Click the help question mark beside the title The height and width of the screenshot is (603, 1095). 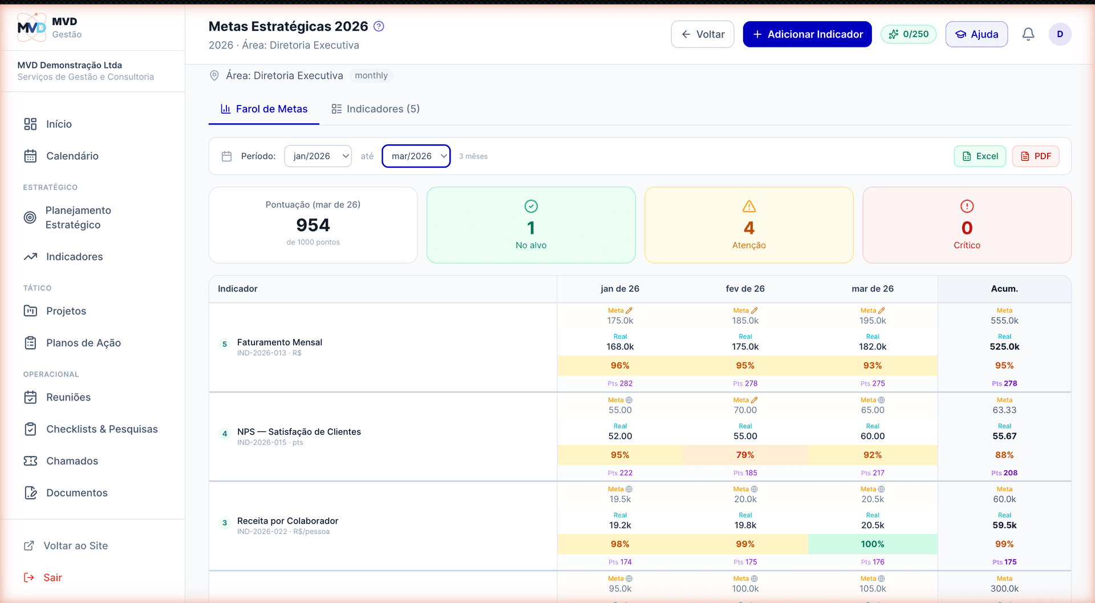click(379, 26)
